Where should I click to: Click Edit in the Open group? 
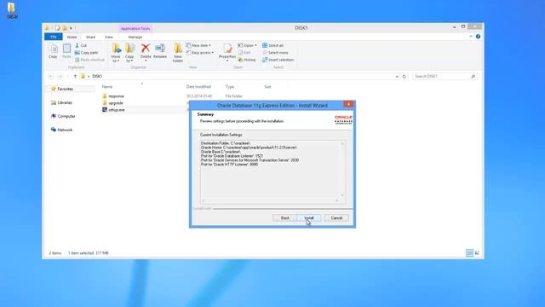click(x=244, y=53)
